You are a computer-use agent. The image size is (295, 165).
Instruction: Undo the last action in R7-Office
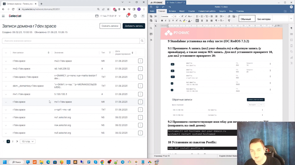click(x=163, y=7)
